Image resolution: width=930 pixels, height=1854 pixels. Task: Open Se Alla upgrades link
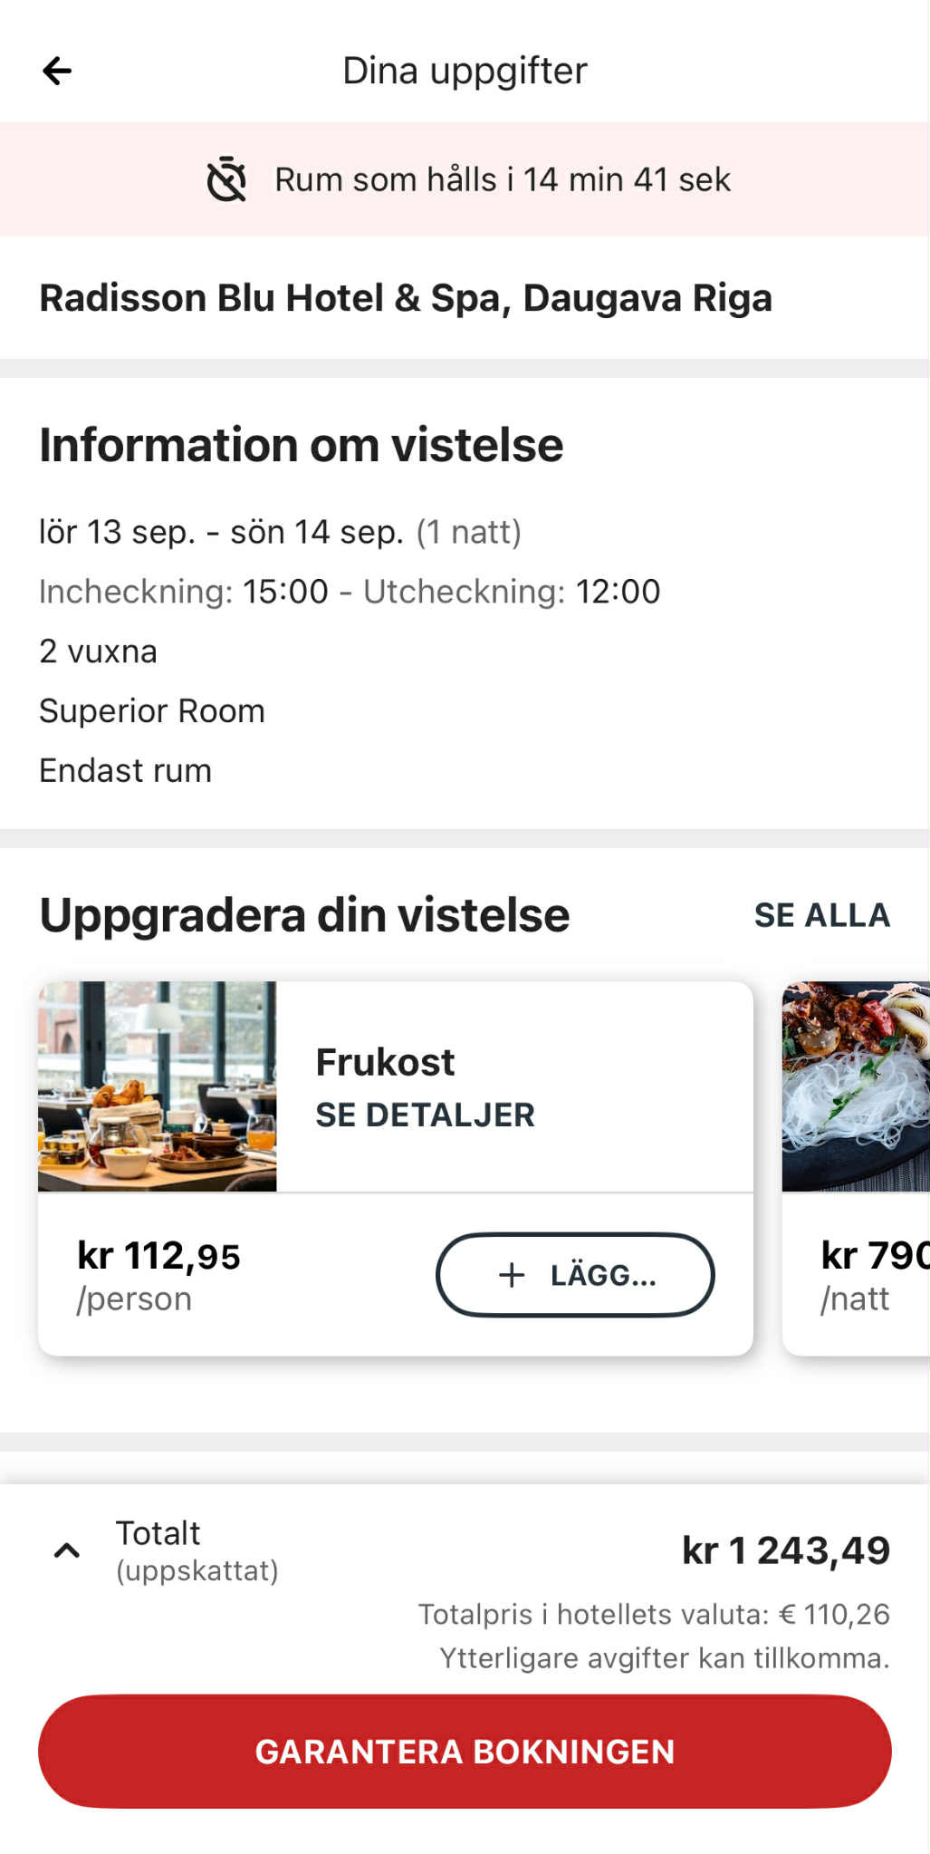(821, 915)
